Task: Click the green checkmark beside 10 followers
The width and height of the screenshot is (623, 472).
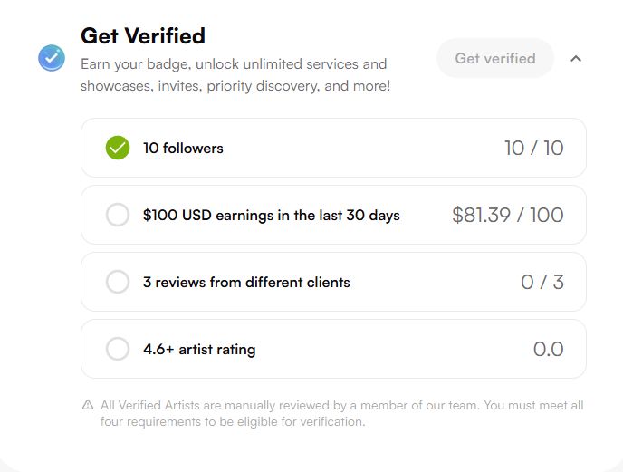Action: point(118,148)
